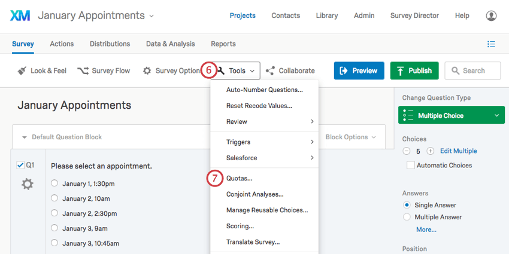Click the Search input field
This screenshot has height=254, width=509.
pyautogui.click(x=473, y=71)
